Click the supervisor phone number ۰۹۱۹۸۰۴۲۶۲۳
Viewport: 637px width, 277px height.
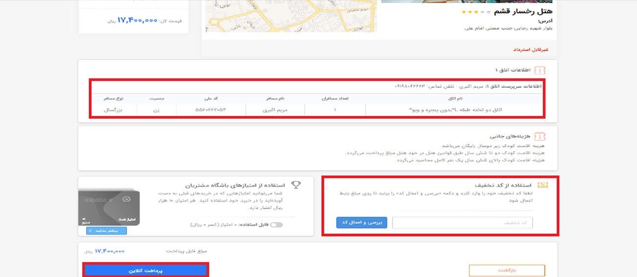[411, 86]
